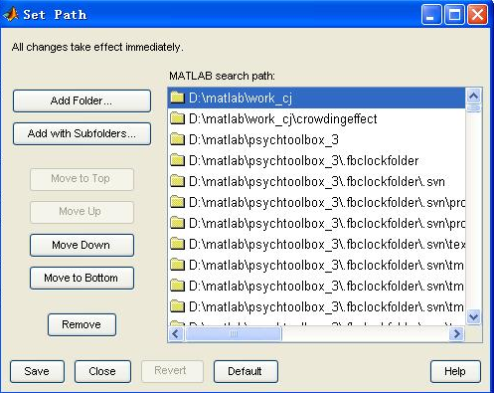Open Help for Set Path
Image resolution: width=495 pixels, height=393 pixels.
(455, 371)
